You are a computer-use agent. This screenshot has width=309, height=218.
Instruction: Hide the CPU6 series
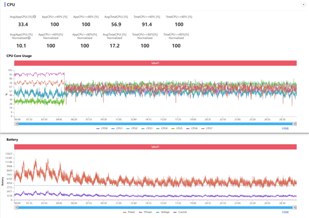(x=192, y=129)
